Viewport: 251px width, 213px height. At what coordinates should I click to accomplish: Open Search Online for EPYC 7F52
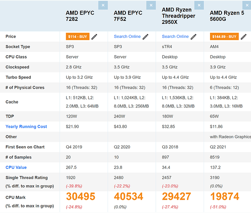point(127,37)
